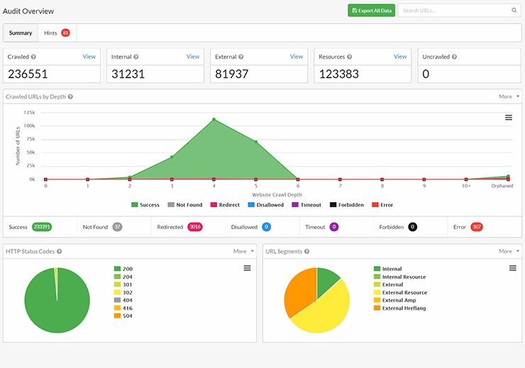Click External Resource legend entry
Viewport: 525px width, 368px height.
coord(400,292)
